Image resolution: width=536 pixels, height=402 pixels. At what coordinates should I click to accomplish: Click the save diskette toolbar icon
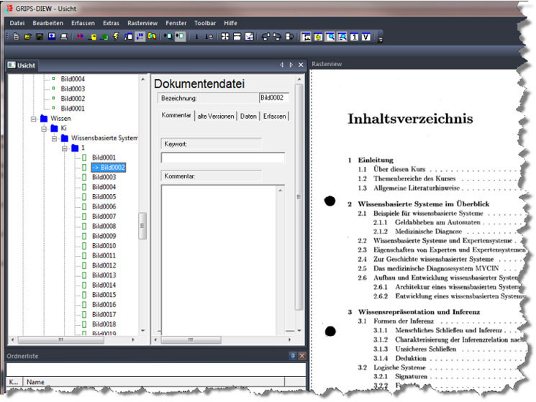coord(40,36)
